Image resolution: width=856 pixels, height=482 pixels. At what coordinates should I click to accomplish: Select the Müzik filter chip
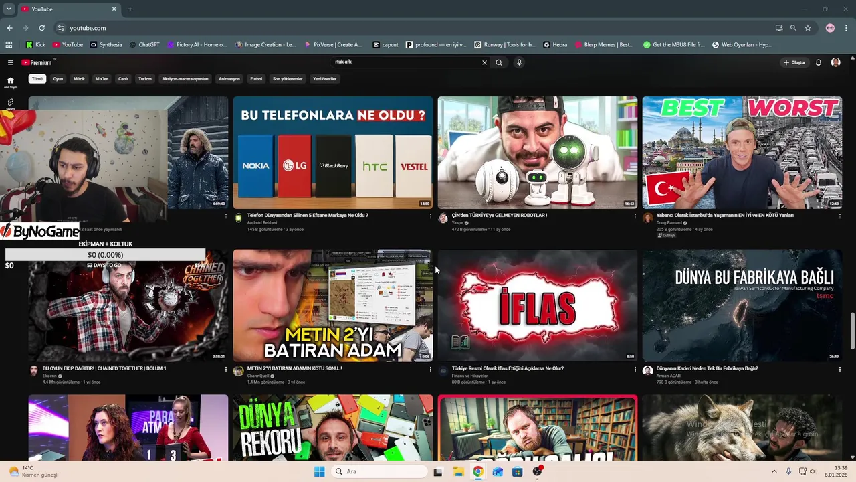point(79,79)
